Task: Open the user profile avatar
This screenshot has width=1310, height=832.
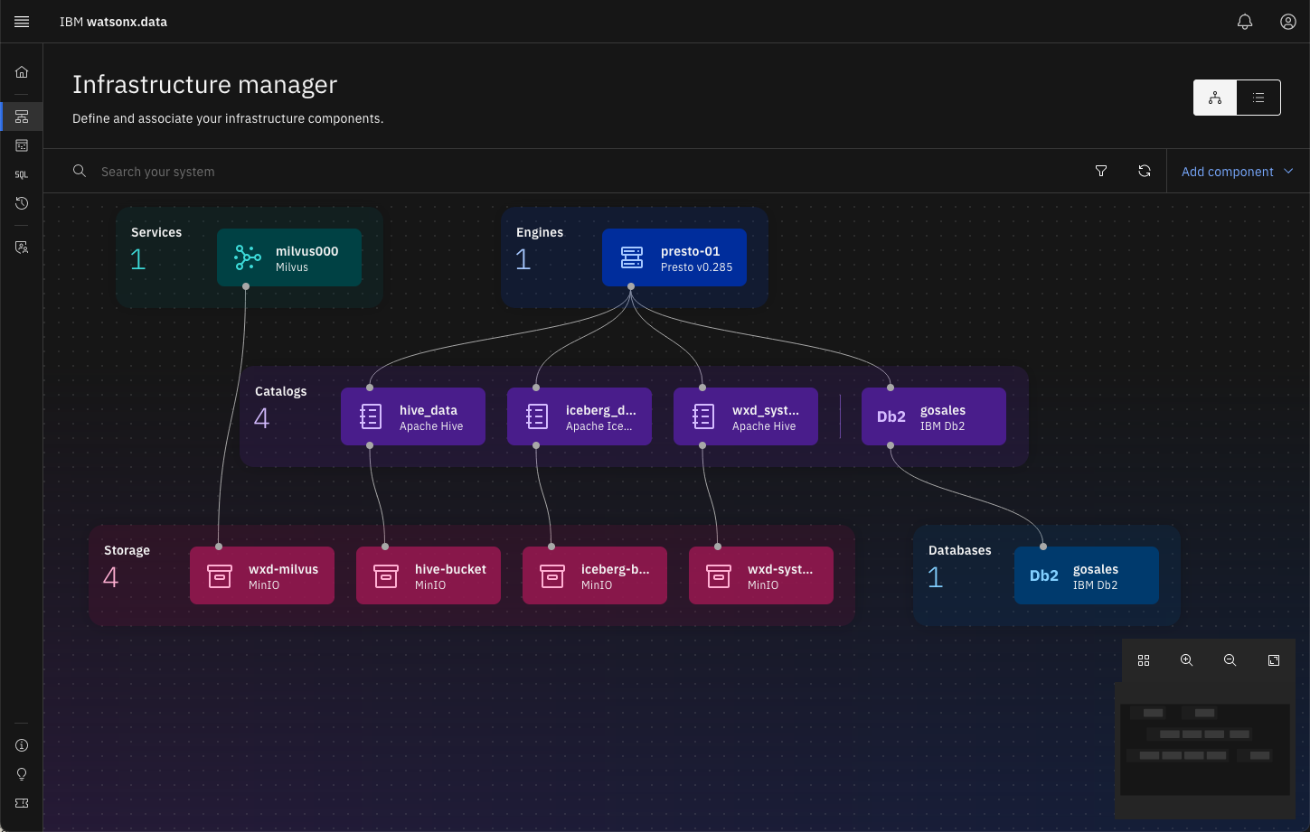Action: (x=1288, y=22)
